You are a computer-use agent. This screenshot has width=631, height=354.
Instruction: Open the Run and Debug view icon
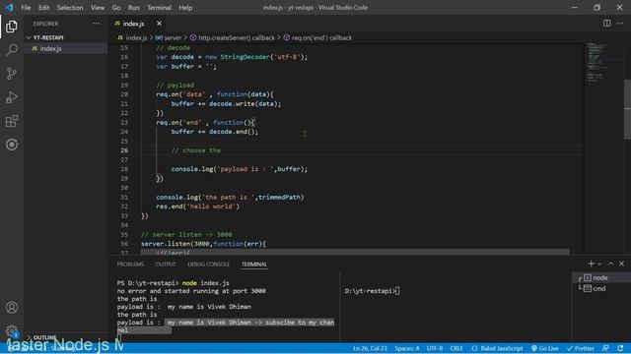[x=12, y=97]
